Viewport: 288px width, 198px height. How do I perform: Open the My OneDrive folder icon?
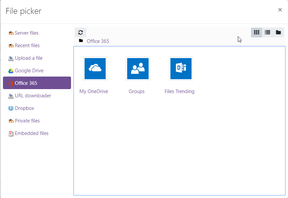(x=95, y=69)
